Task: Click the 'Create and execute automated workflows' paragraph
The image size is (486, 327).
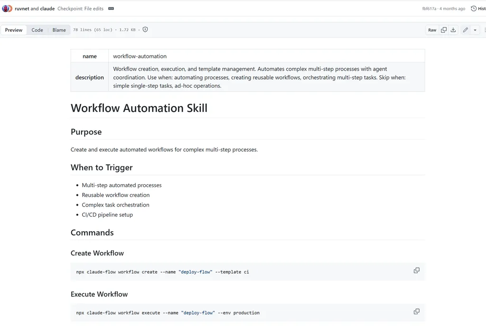Action: pos(164,149)
